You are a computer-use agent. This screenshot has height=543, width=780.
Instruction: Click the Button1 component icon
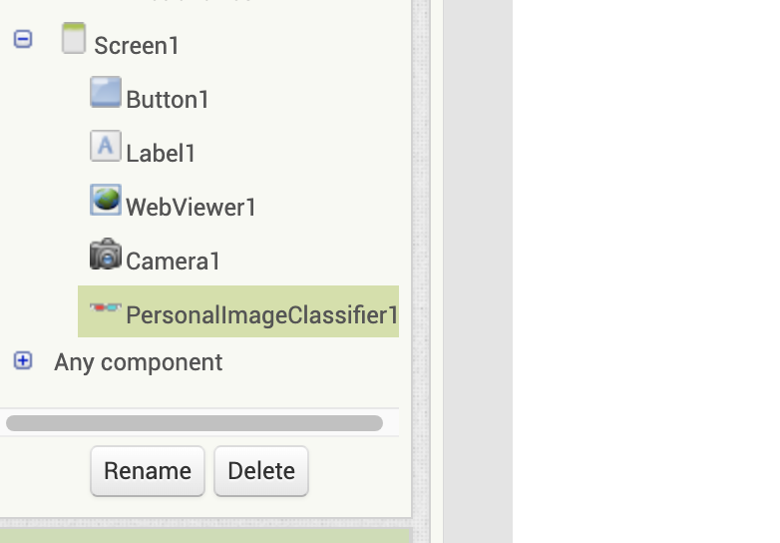105,92
